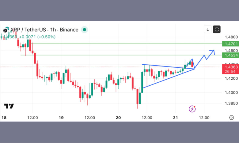The width and height of the screenshot is (239, 143).
Task: Click the black fullscreen frame button
Action: coord(217,30)
